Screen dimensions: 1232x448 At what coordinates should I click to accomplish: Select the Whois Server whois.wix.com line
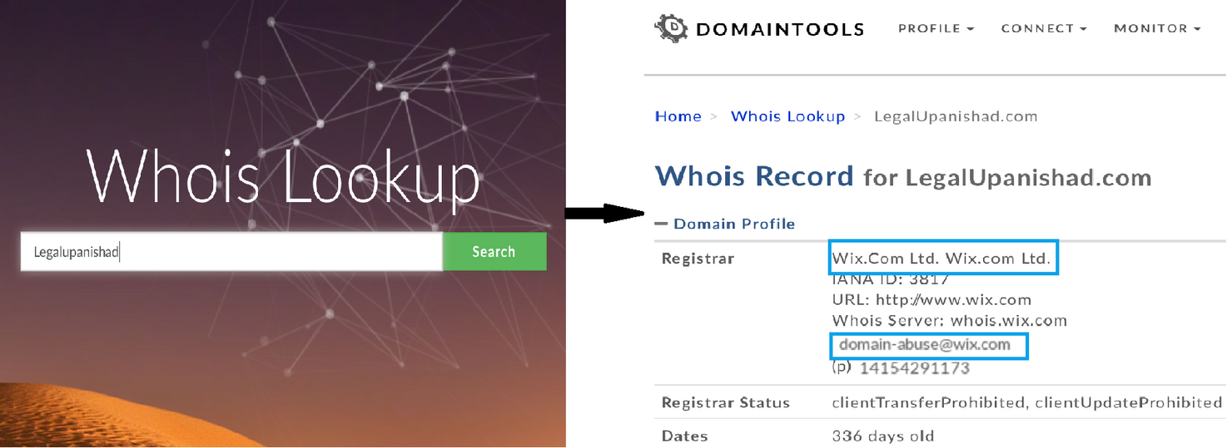pos(949,320)
